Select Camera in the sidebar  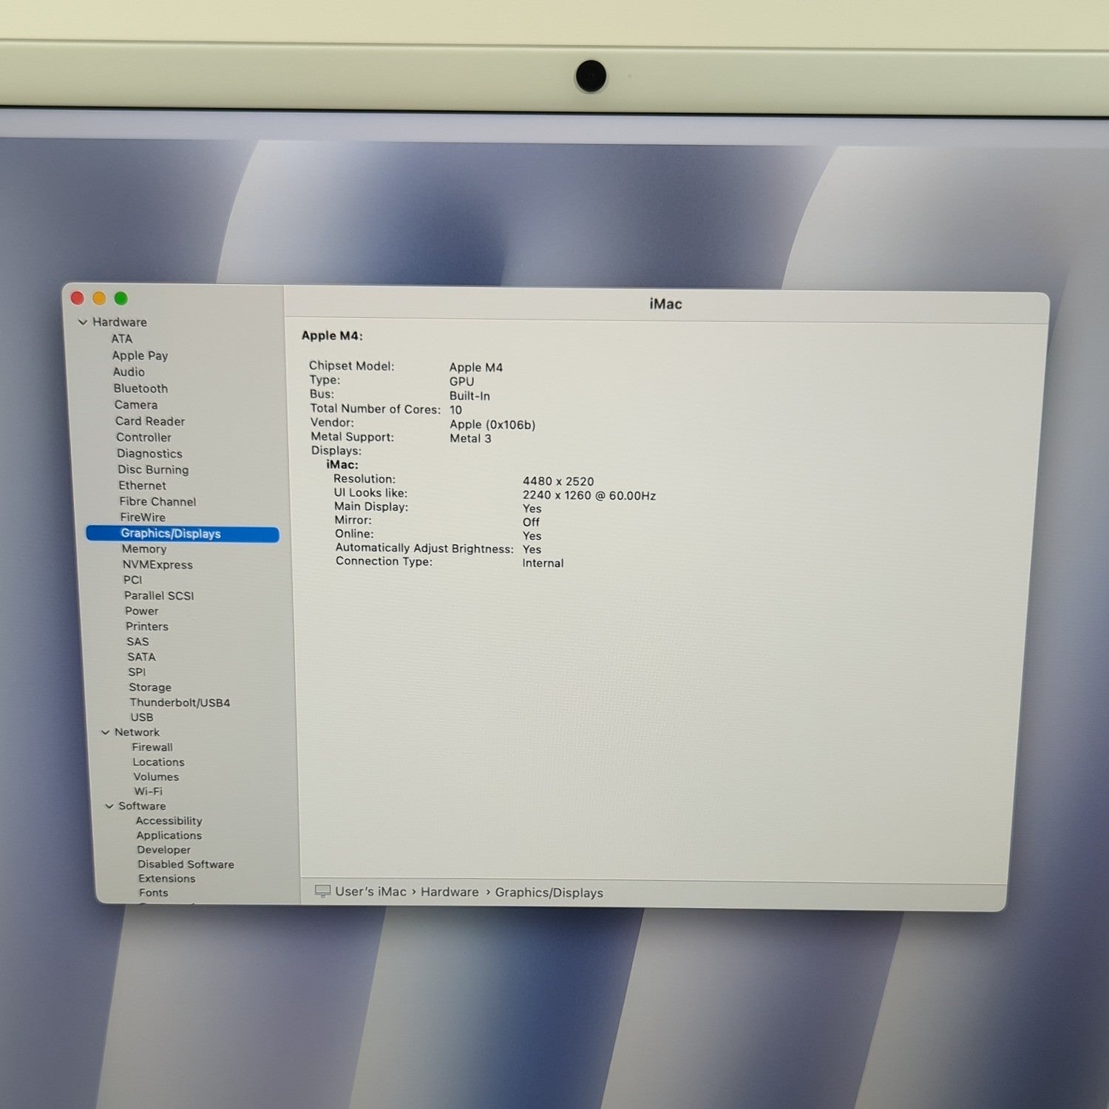136,405
